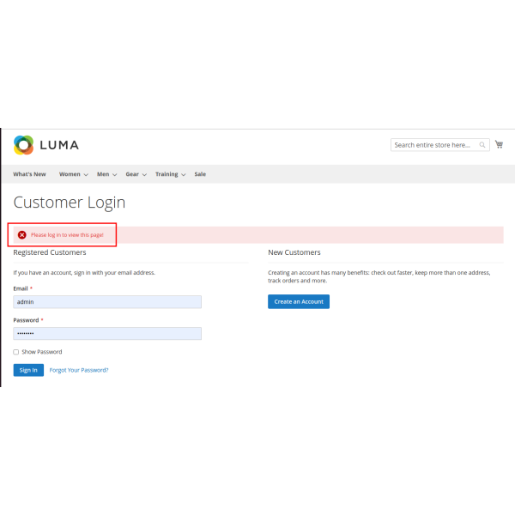Focus the Email input field
This screenshot has height=515, width=515.
(x=107, y=302)
